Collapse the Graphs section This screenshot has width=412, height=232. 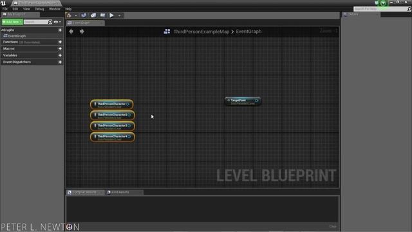[x=2, y=30]
